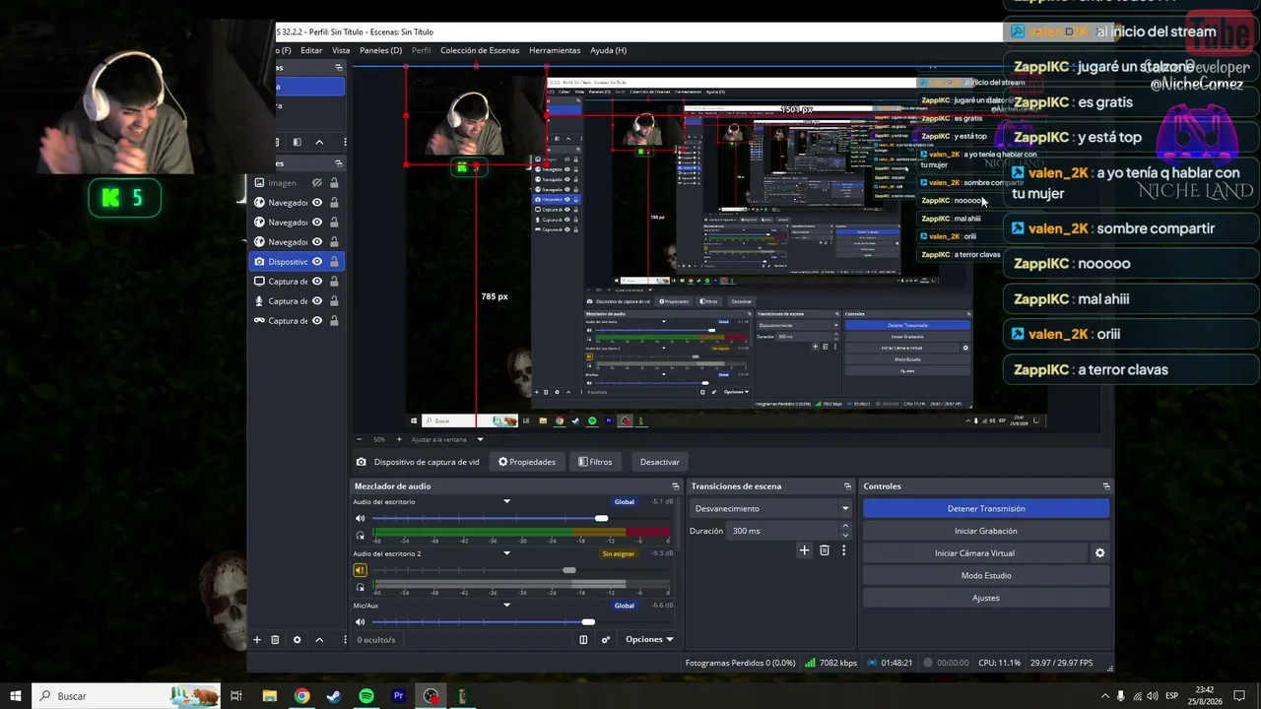This screenshot has height=709, width=1261.
Task: Switch mixer layout with the columns icon
Action: click(x=583, y=639)
